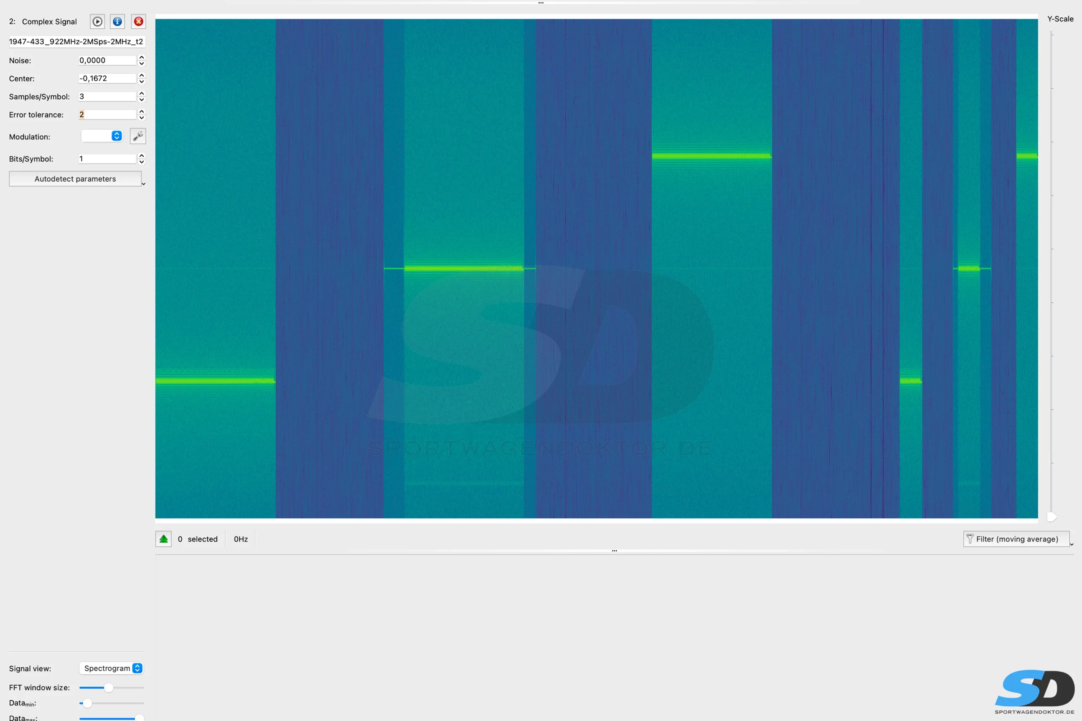Open the Modulation dropdown

click(x=102, y=136)
